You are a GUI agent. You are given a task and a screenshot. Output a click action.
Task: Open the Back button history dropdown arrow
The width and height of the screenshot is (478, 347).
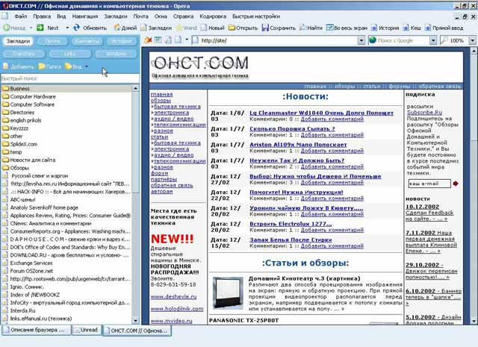(31, 28)
